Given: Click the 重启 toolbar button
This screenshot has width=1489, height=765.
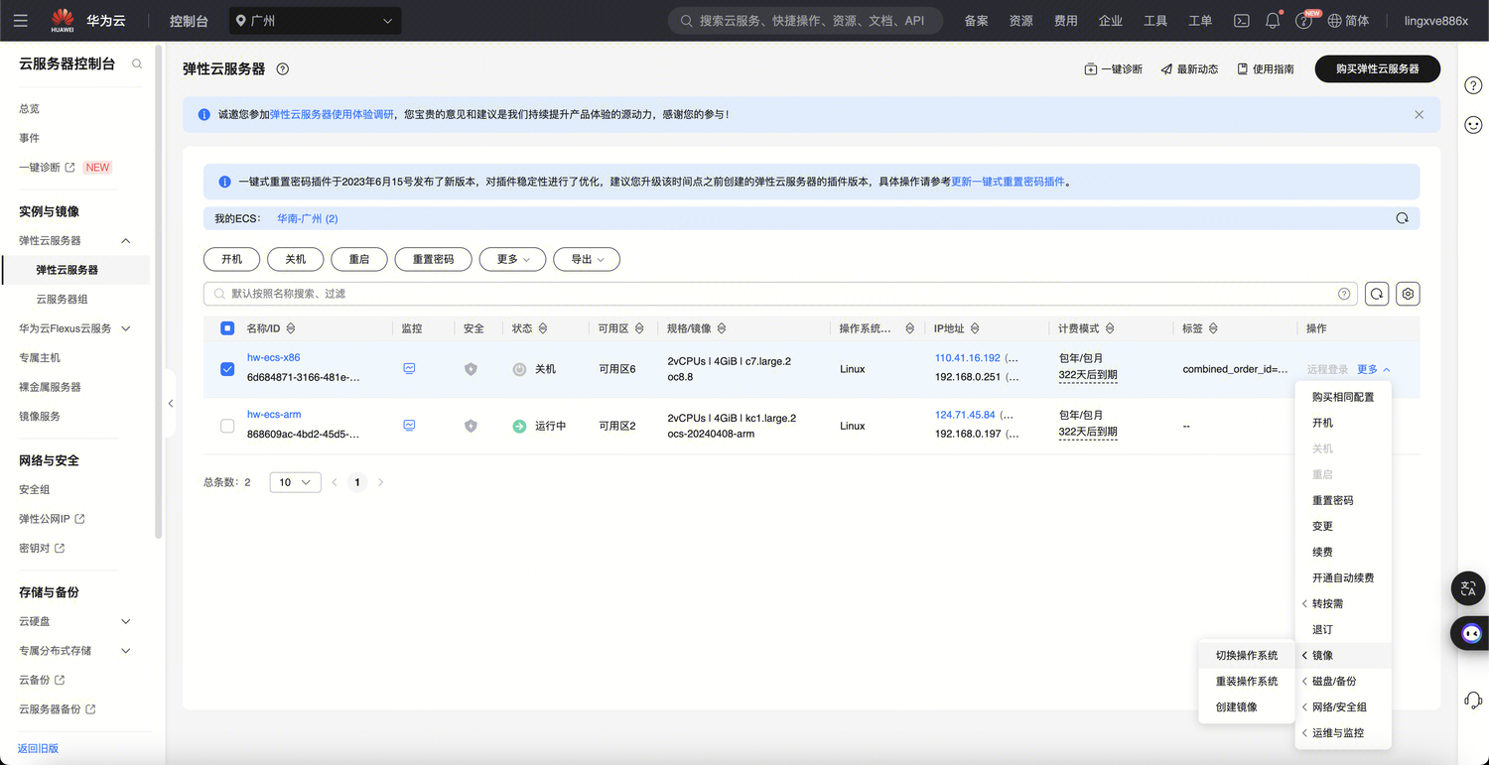Looking at the screenshot, I should [359, 259].
